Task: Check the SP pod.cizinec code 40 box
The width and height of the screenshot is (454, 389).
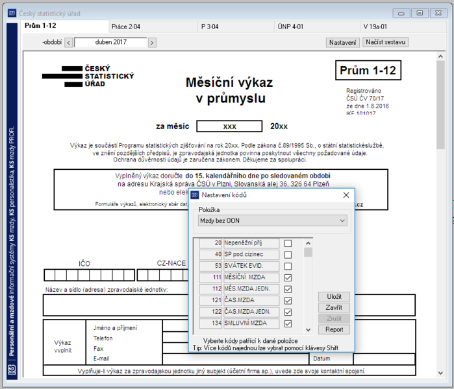Action: point(288,255)
